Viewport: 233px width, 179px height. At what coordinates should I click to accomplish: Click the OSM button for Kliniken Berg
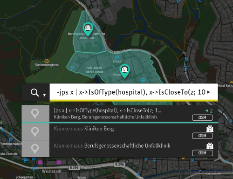coord(202,136)
